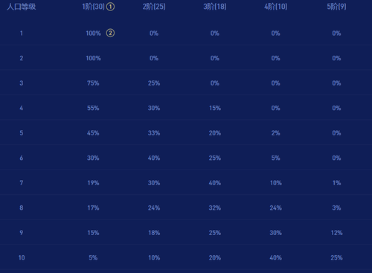Click the 12% cell in level 9
The height and width of the screenshot is (273, 372).
(336, 233)
